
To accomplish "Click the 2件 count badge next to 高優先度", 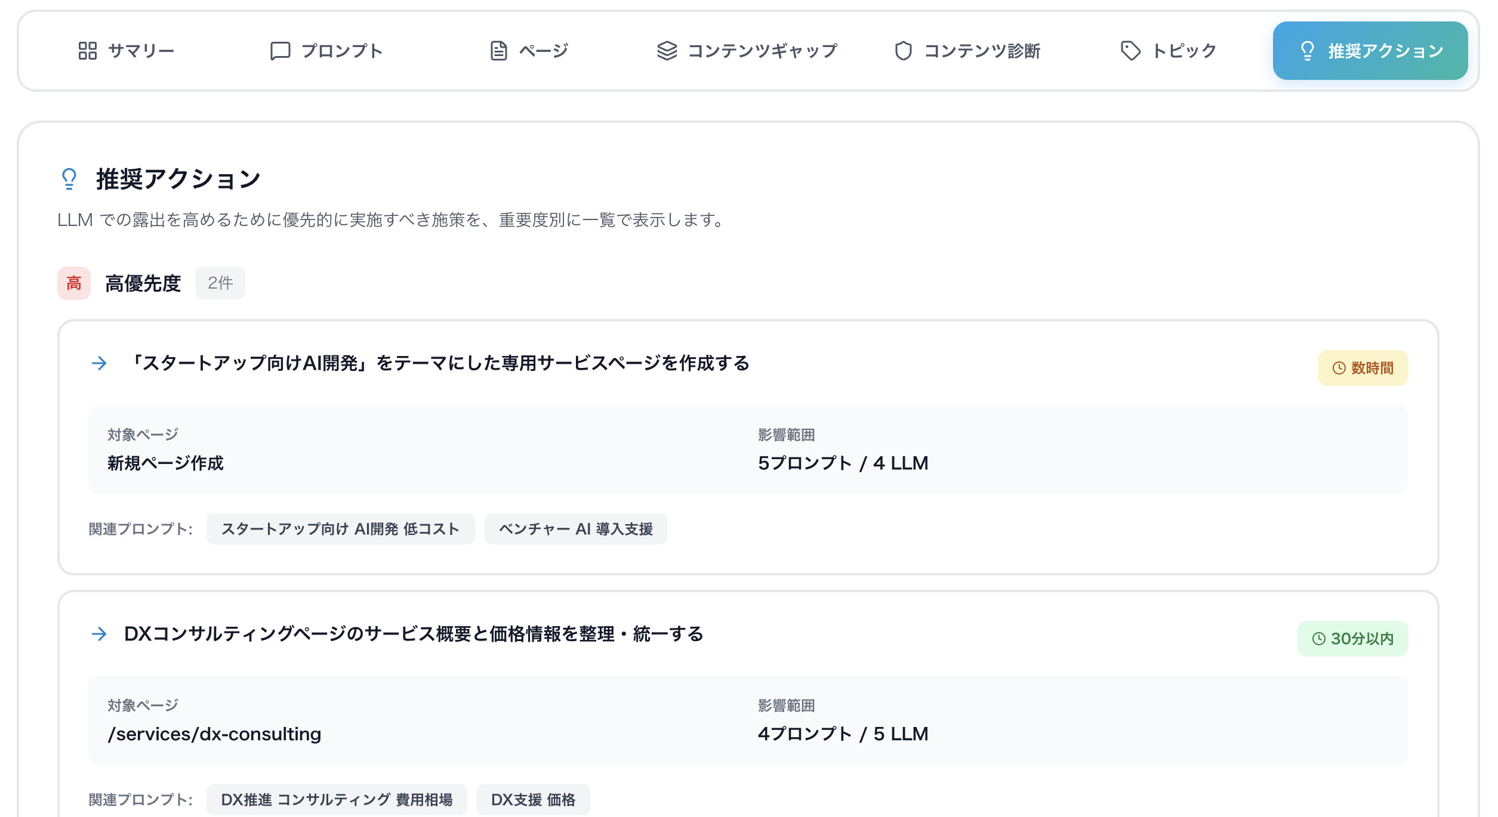I will [220, 284].
